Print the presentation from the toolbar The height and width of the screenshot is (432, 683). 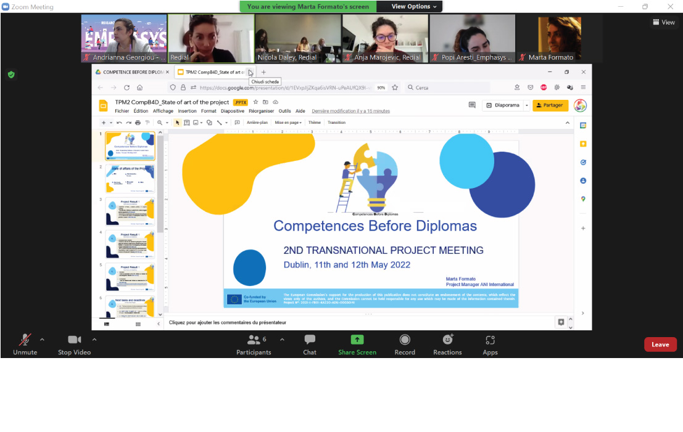tap(138, 123)
